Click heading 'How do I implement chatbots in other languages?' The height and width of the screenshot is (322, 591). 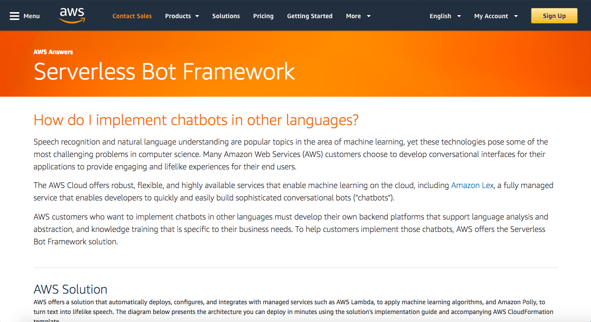[x=196, y=120]
